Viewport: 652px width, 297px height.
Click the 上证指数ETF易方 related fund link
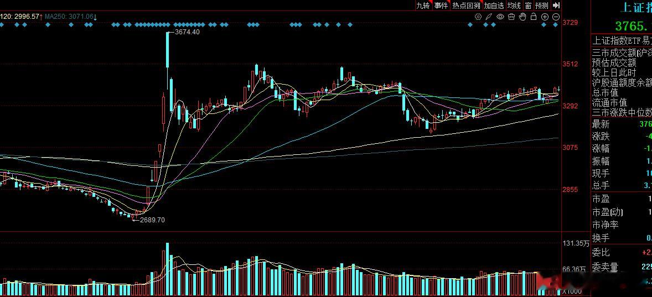[x=622, y=41]
